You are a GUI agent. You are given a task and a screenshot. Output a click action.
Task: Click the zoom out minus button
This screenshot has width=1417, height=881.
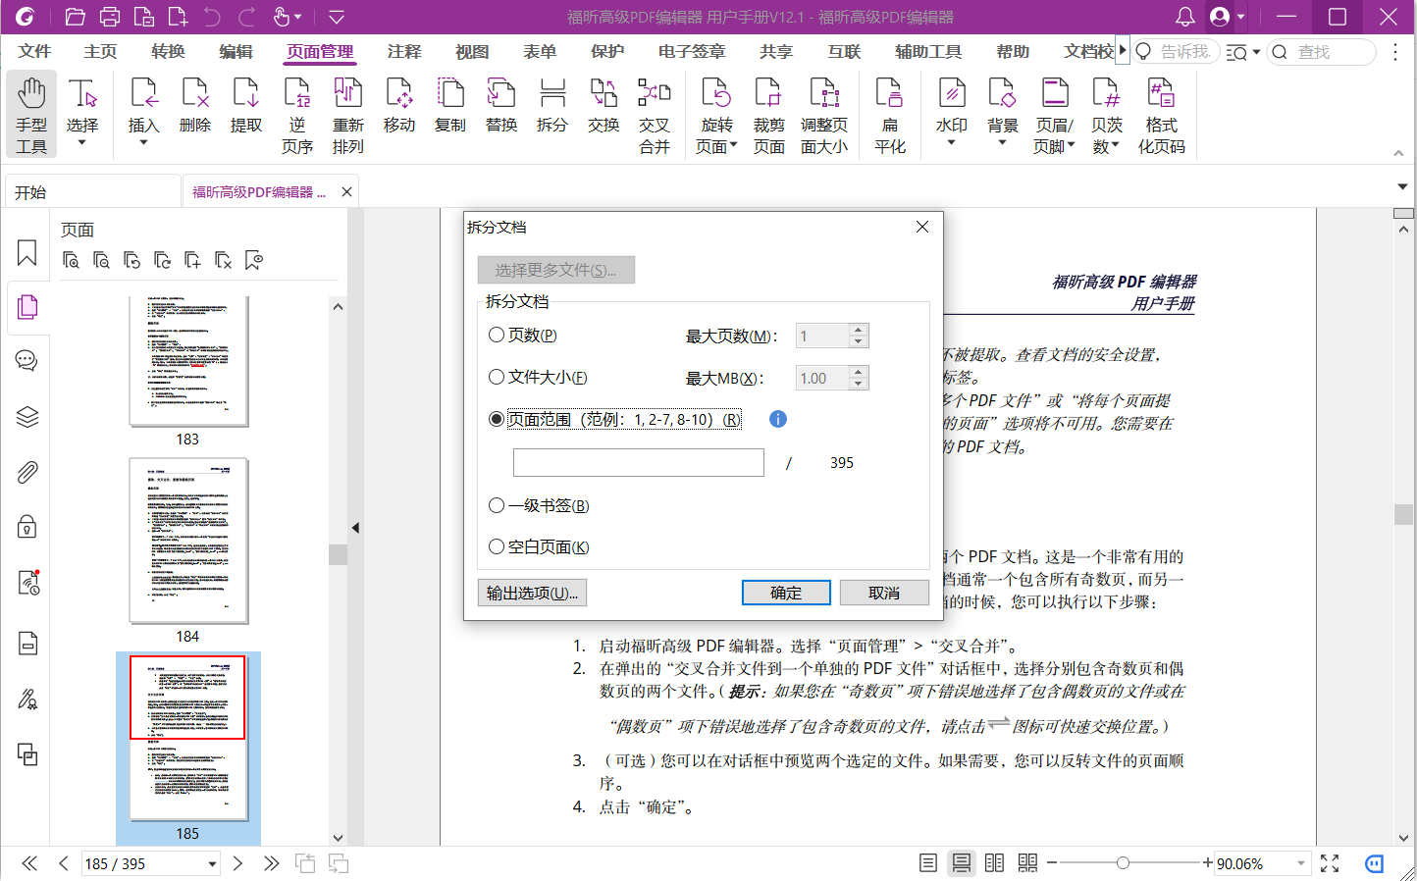coord(1052,863)
